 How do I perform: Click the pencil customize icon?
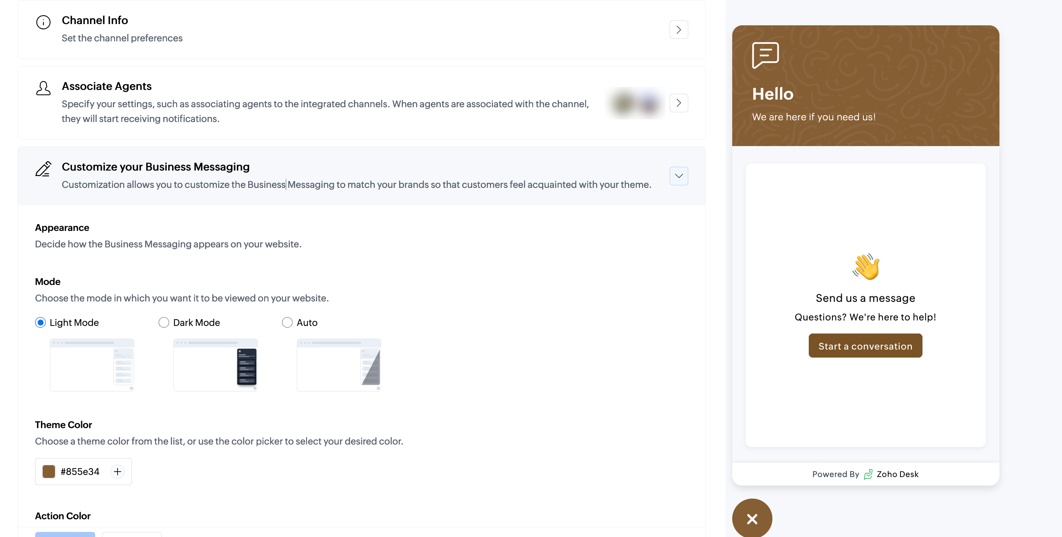click(x=43, y=169)
